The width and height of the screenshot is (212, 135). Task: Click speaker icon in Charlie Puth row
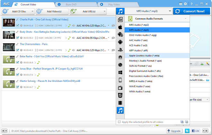74,26
